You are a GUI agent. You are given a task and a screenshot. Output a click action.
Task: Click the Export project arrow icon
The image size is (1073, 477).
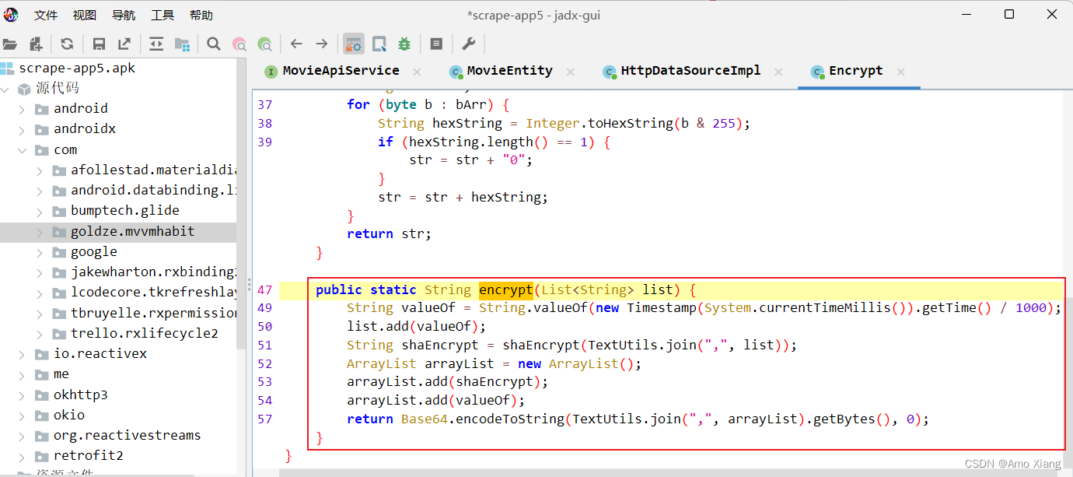coord(124,44)
